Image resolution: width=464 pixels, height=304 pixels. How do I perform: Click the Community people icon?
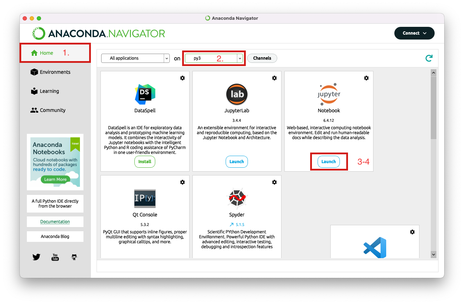34,110
